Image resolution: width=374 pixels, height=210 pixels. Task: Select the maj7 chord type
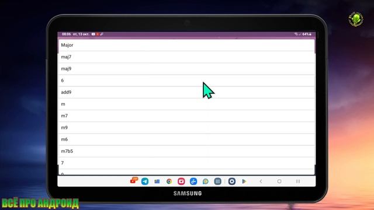point(186,57)
